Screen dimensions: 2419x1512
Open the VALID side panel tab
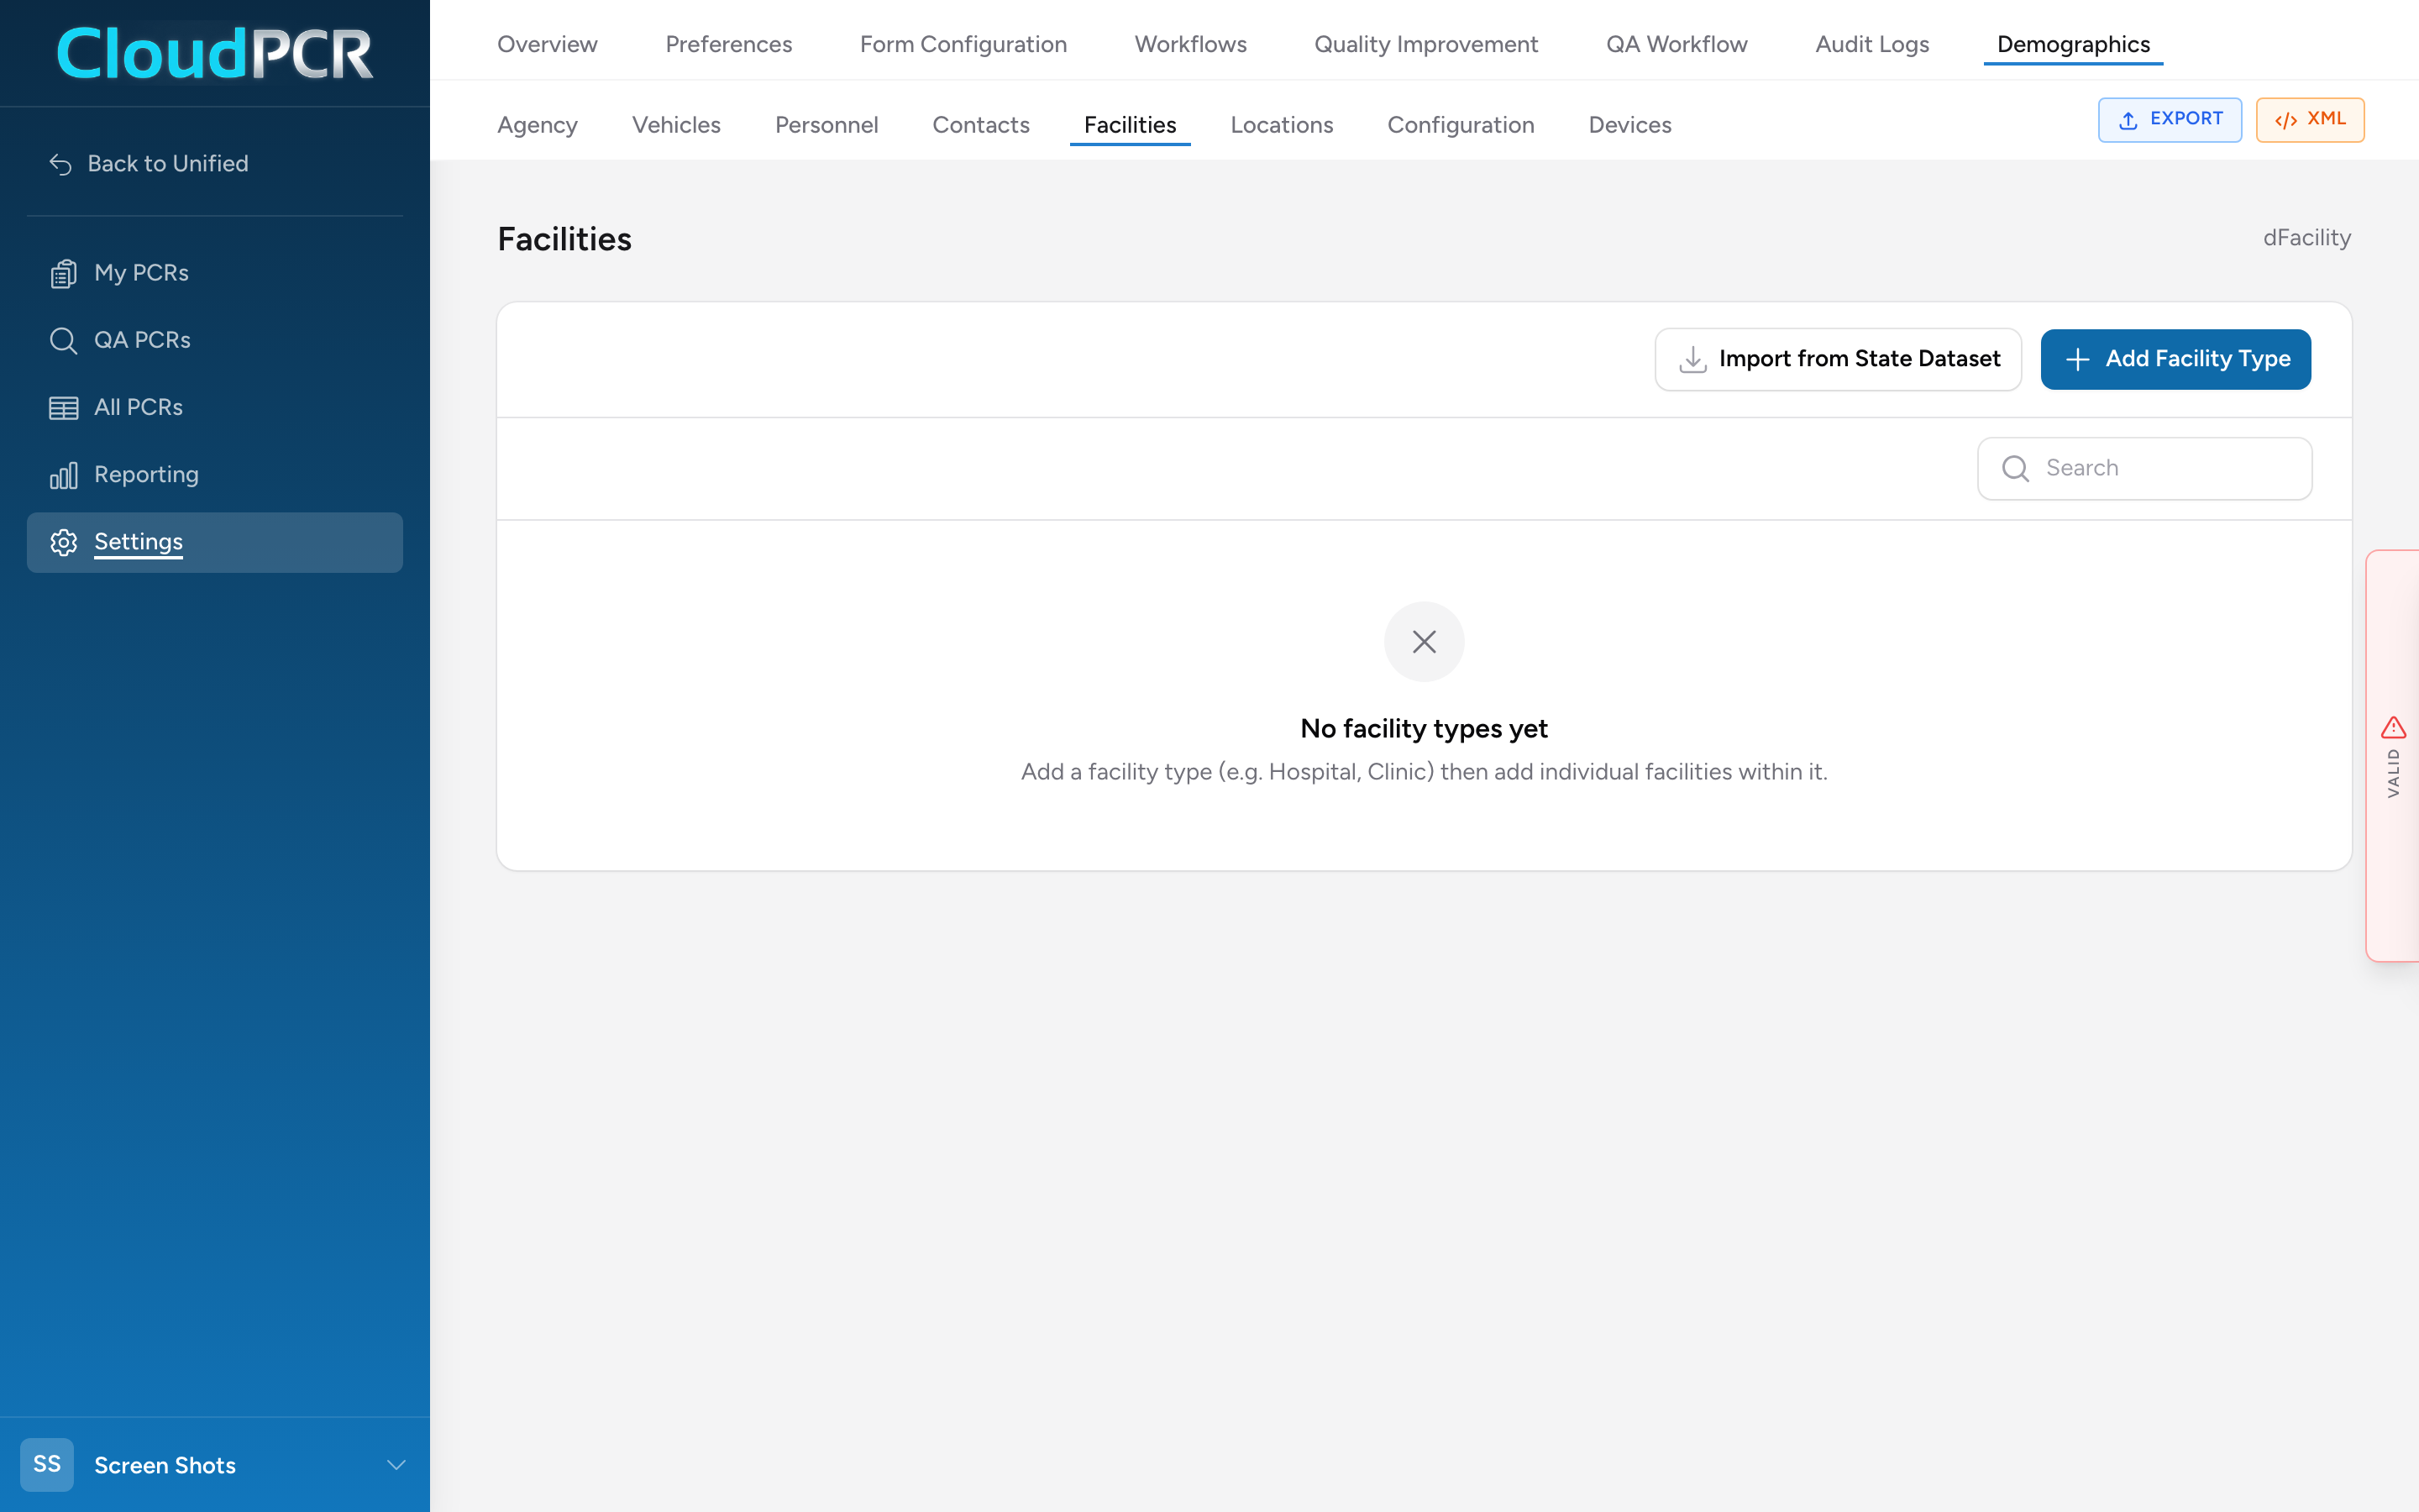click(2393, 756)
